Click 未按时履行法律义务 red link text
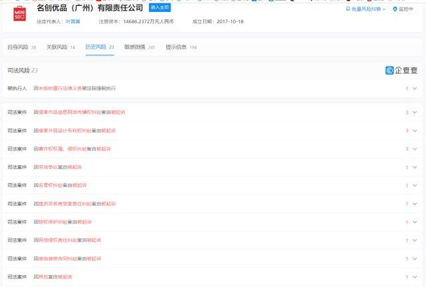 [x=61, y=89]
